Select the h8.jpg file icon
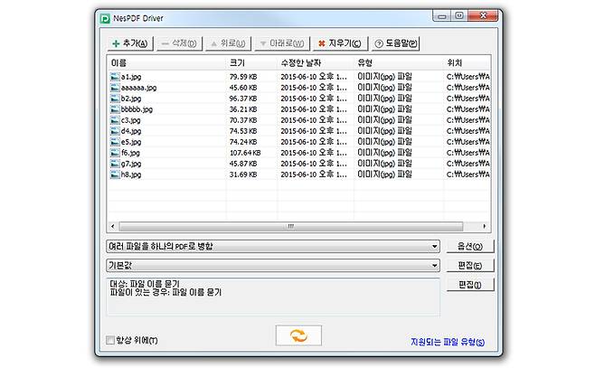595x368 pixels. [x=115, y=175]
